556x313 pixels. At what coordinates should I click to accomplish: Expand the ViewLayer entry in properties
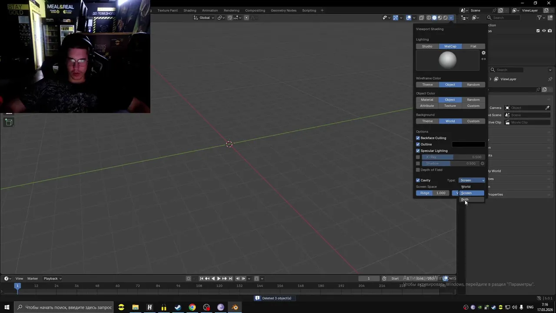[490, 79]
